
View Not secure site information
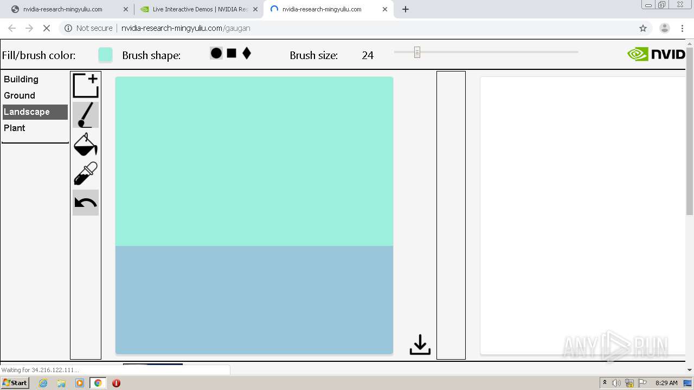tap(88, 28)
